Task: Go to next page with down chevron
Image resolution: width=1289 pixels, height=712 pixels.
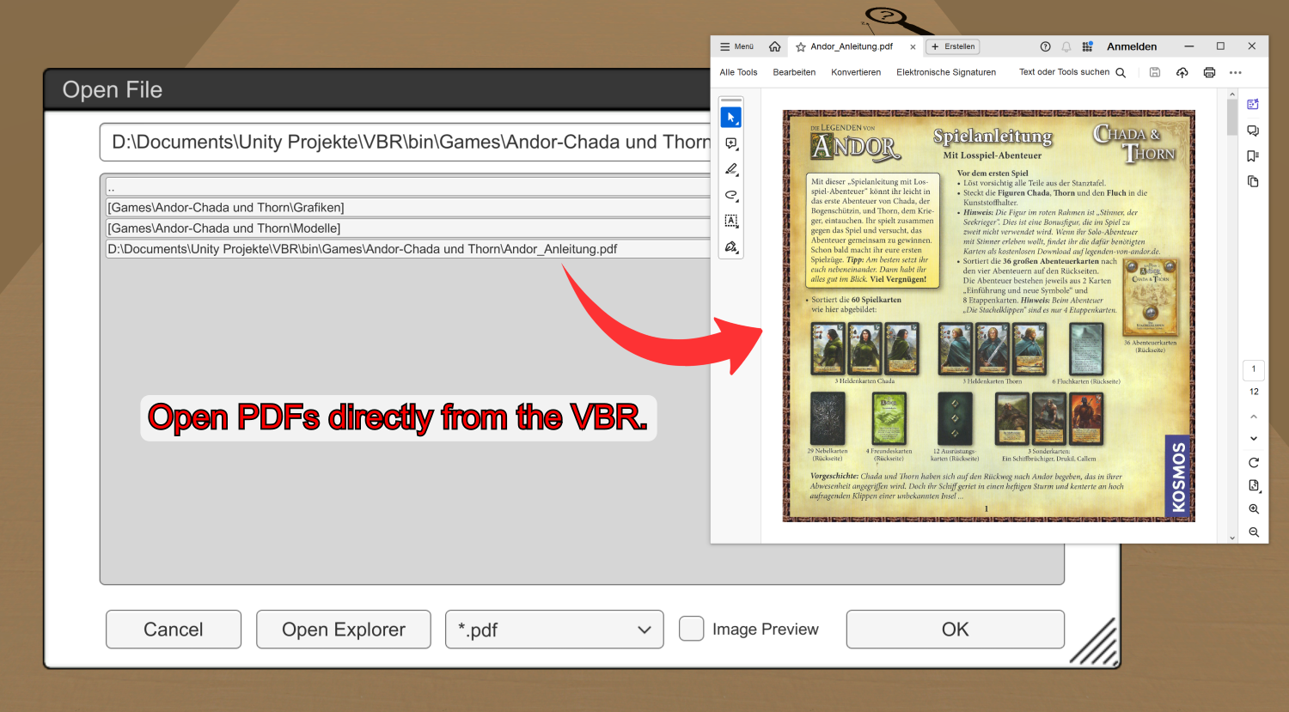Action: (x=1254, y=439)
